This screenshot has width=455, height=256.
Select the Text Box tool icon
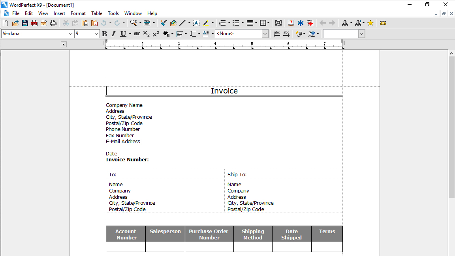point(196,23)
